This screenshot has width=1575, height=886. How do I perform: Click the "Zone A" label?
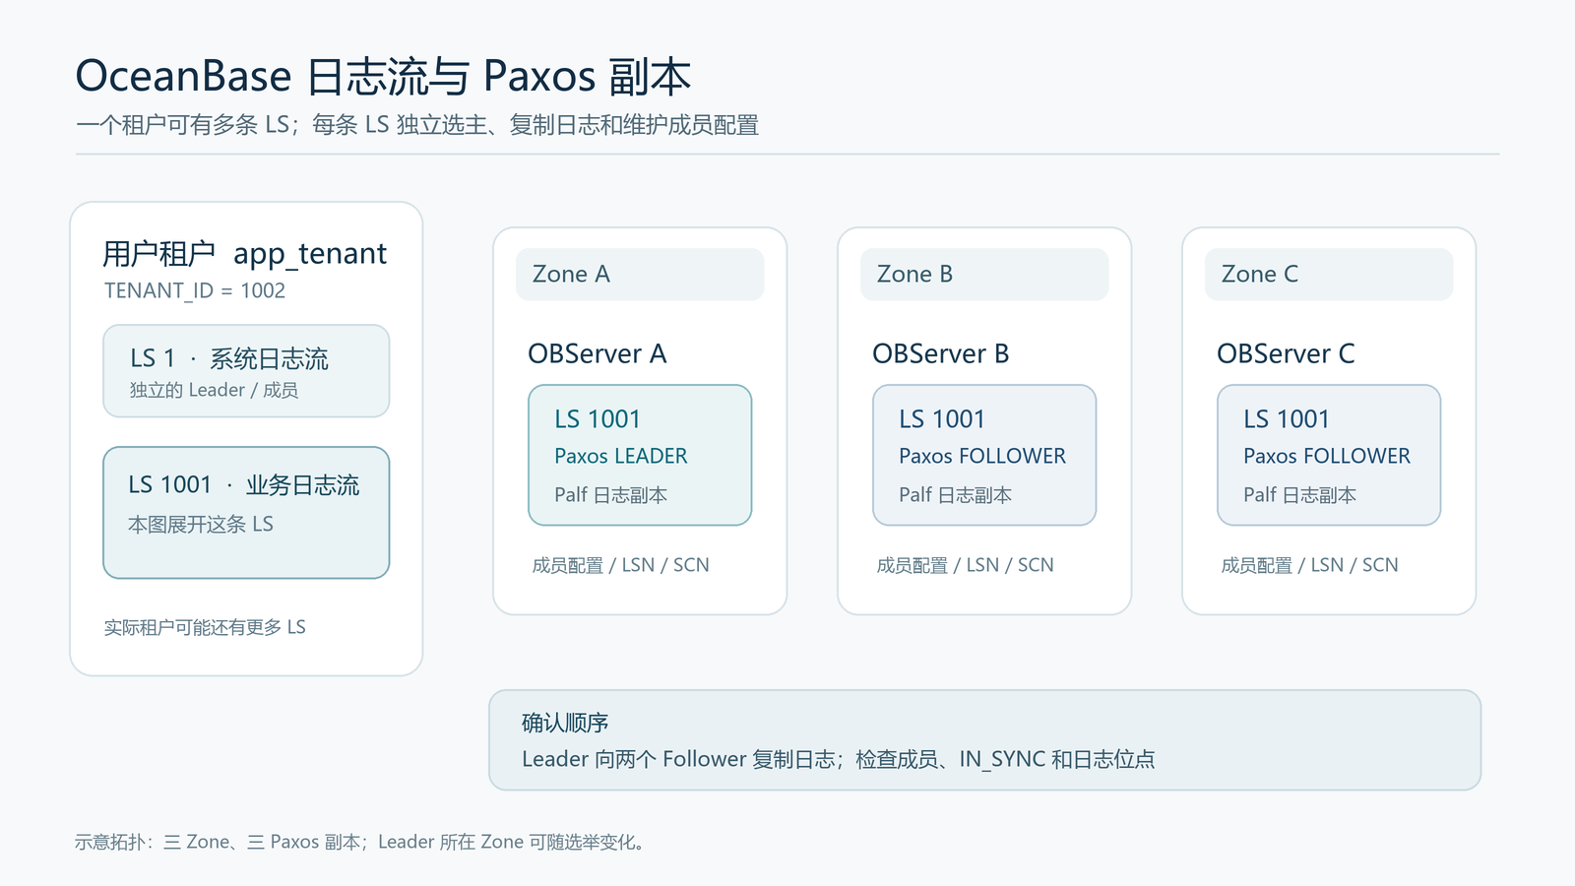click(640, 275)
